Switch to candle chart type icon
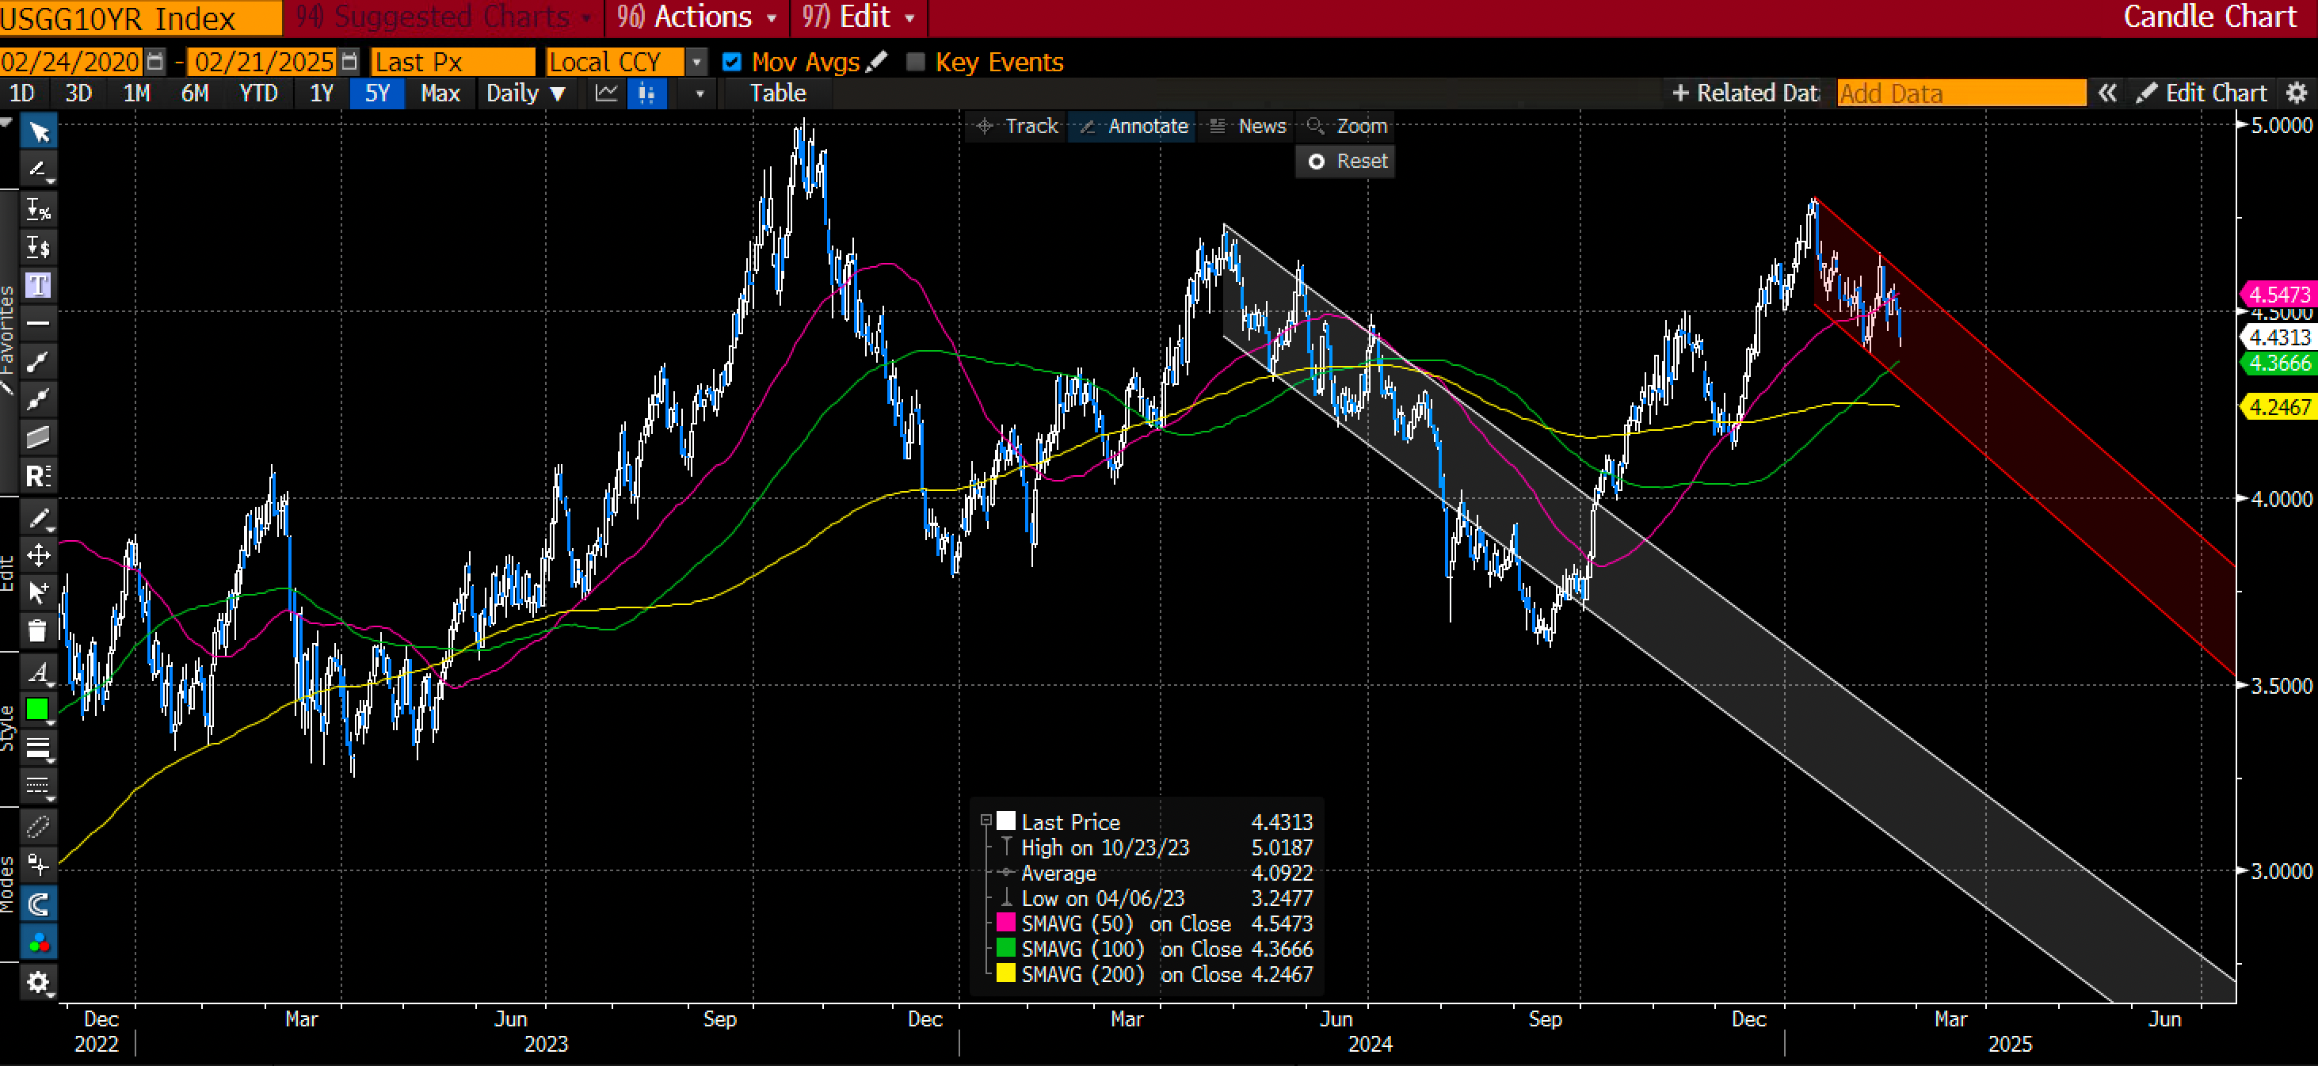Screen dimensions: 2318x1066 click(x=646, y=93)
